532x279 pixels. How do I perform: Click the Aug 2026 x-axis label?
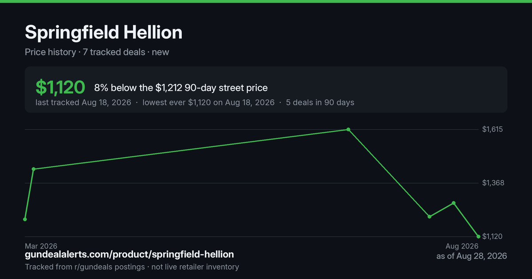(x=462, y=246)
